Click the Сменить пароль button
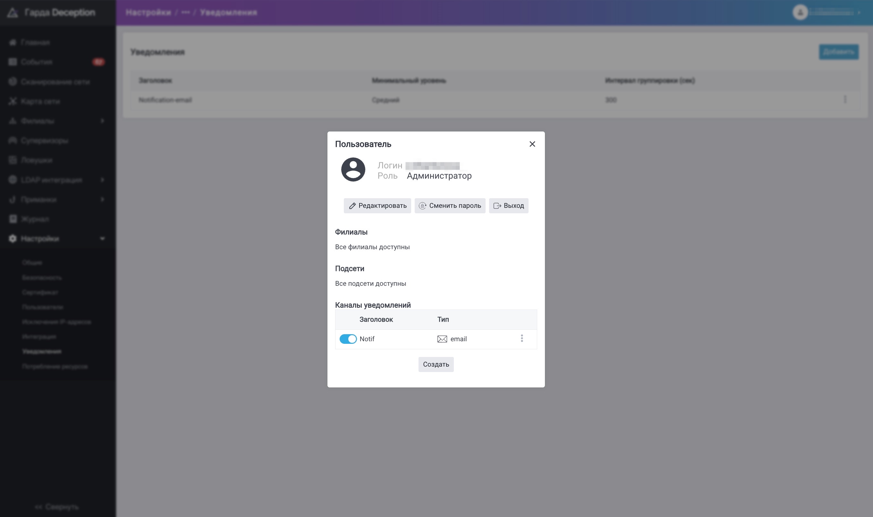The height and width of the screenshot is (517, 873). (x=450, y=206)
